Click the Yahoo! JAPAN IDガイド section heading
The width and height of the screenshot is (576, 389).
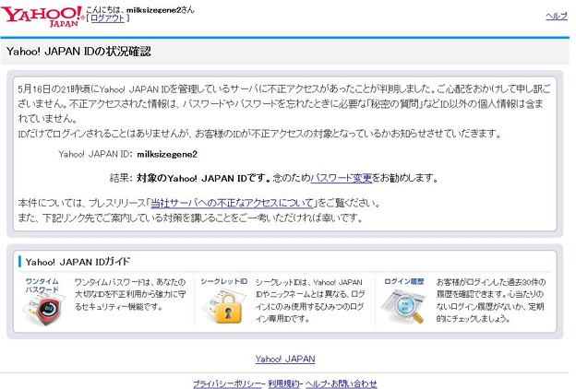coord(78,262)
